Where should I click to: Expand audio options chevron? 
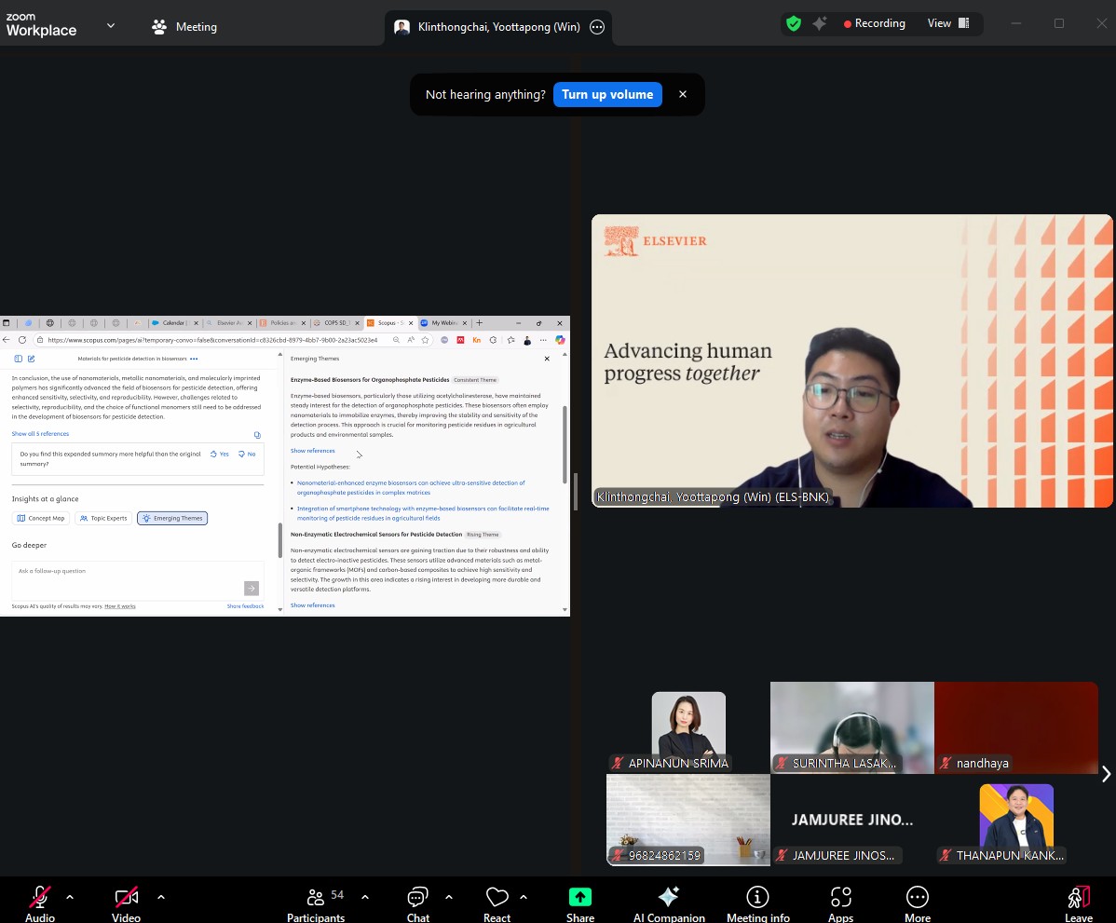point(70,897)
